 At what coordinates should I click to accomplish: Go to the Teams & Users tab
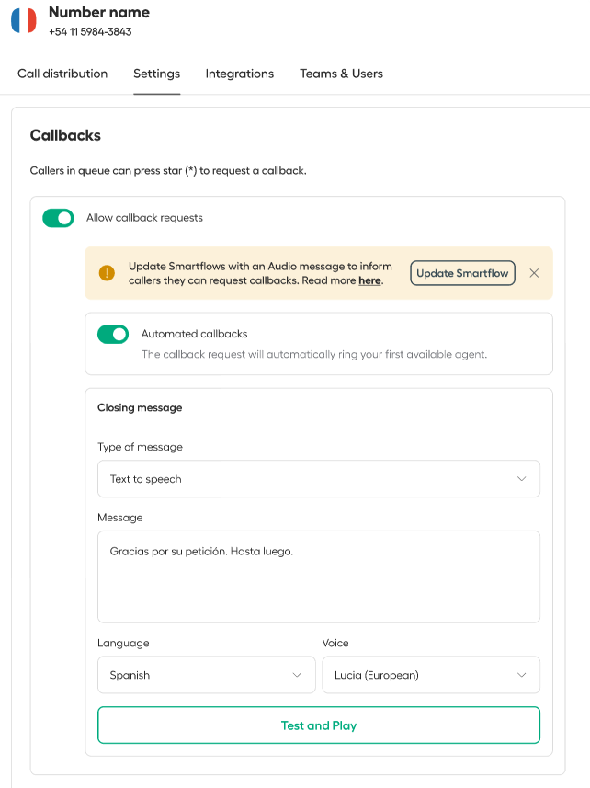342,74
